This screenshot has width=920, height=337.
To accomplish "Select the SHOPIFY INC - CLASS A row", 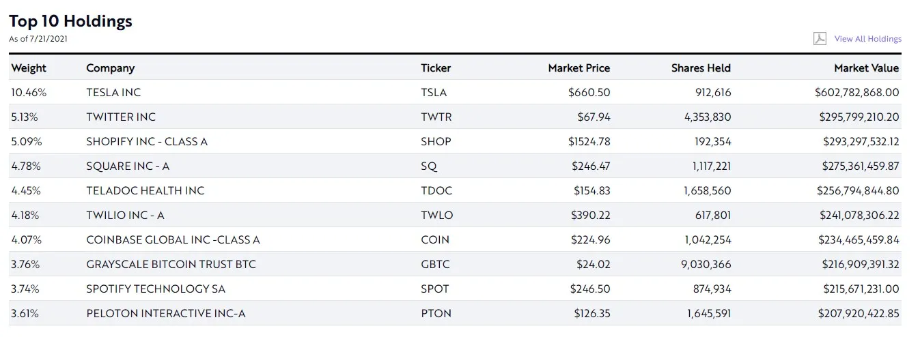I will point(147,141).
